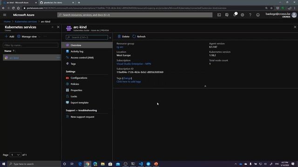The width and height of the screenshot is (298, 167).
Task: Open Task View on the taskbar
Action: click(72, 164)
